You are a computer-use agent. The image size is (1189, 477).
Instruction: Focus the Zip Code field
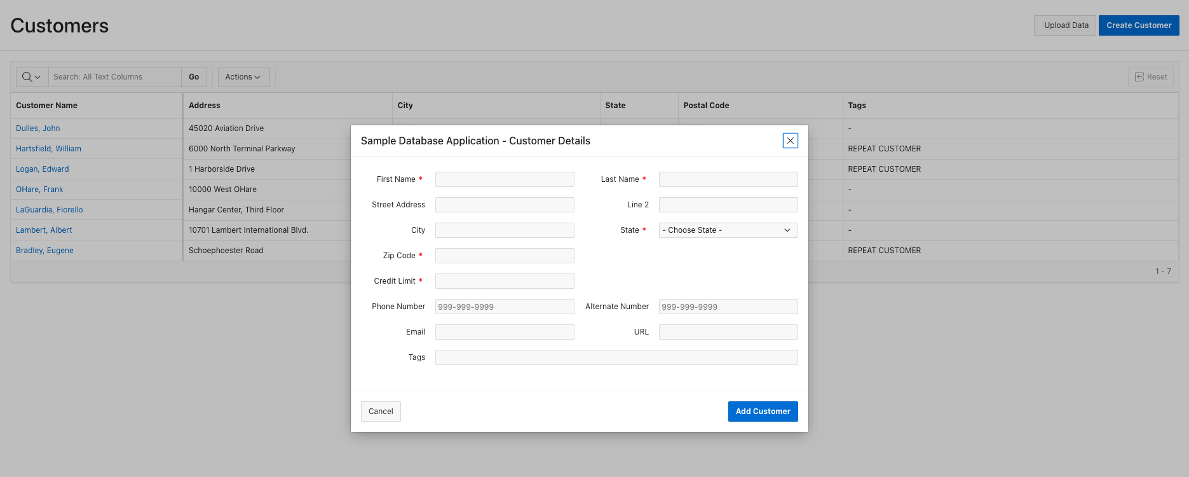(x=505, y=256)
